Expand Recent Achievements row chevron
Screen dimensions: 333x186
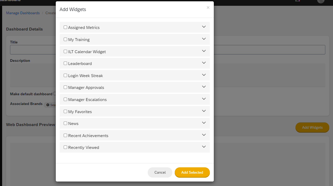[x=204, y=135]
